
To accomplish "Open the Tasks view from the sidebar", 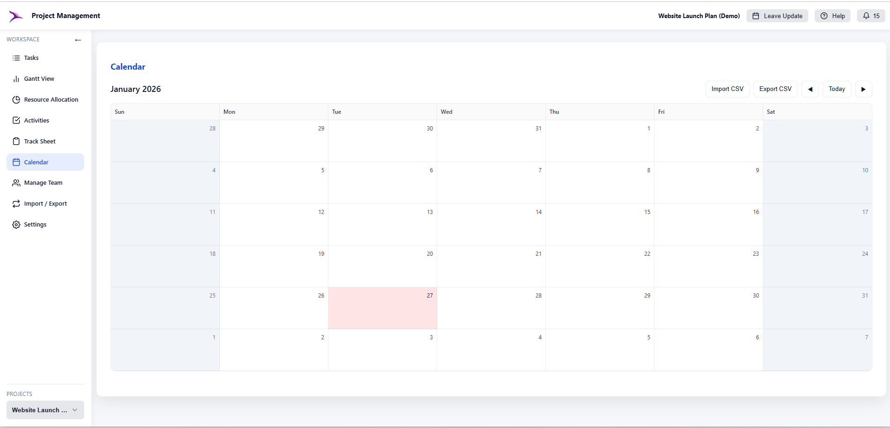I will [31, 58].
